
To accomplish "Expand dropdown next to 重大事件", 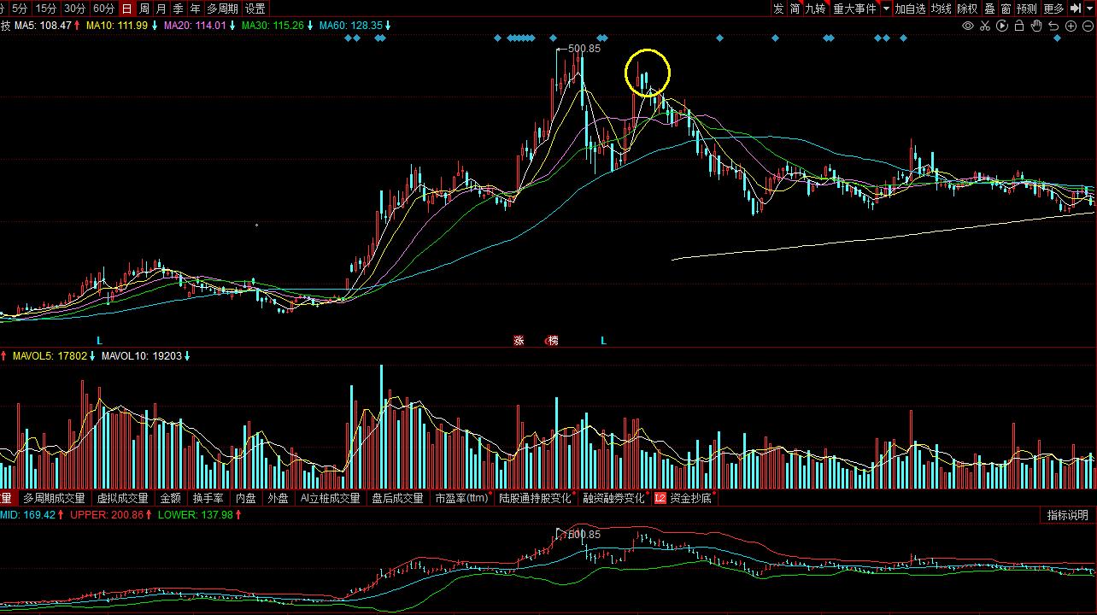I will click(x=886, y=9).
